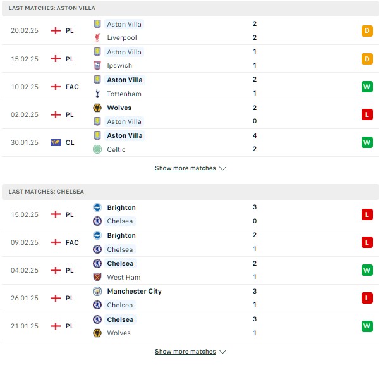Click the Last Matches: Chelsea section header
Screen dimensions: 383x365
pos(190,192)
